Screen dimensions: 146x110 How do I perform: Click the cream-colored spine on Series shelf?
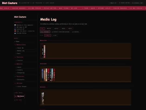(x=46, y=75)
